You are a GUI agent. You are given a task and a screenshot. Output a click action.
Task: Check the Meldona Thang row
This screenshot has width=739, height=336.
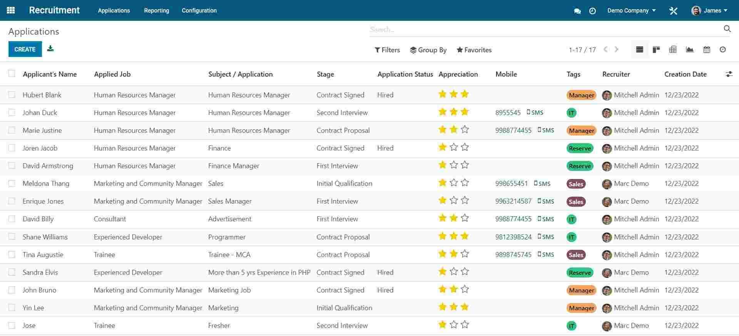click(x=12, y=183)
